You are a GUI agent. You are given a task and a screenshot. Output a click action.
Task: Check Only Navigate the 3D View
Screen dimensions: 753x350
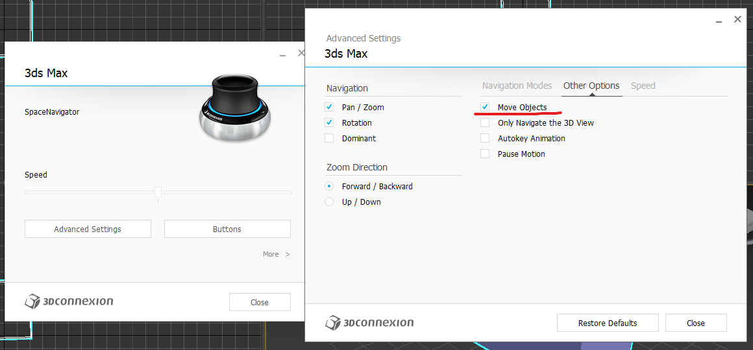coord(485,122)
